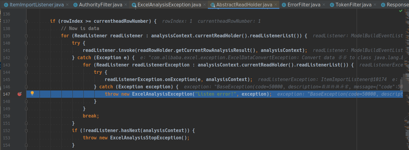This screenshot has height=150, width=409.
Task: Open the TokenFilter.java tab
Action: 353,5
